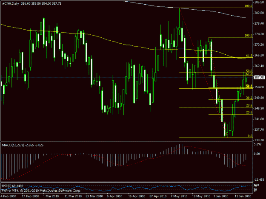Click the 1 Mar 2010 date label
Screen dimensions: 266x199
51,196
